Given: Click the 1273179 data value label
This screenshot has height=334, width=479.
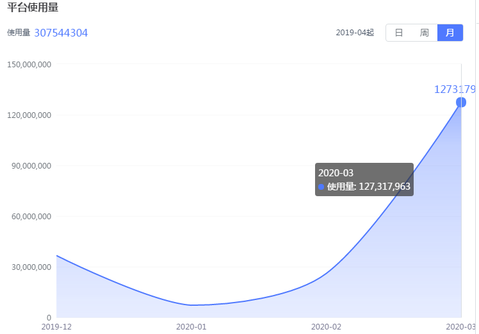Looking at the screenshot, I should click(455, 89).
